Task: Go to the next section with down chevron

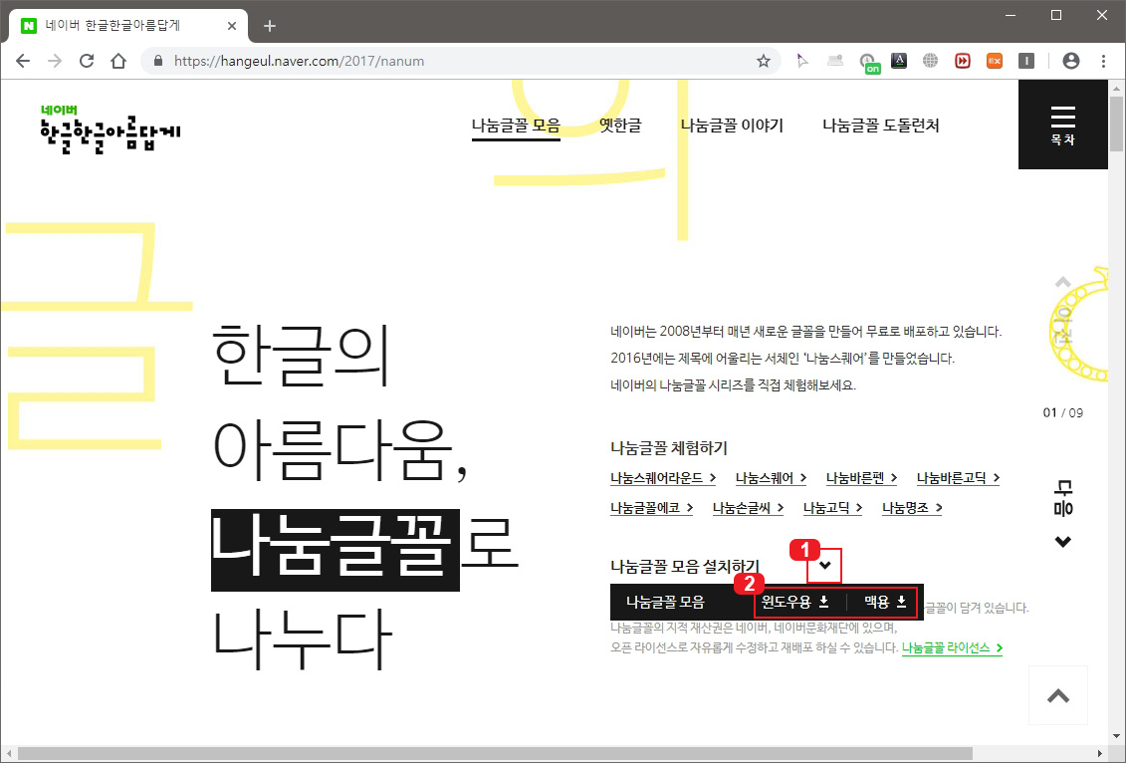Action: coord(1063,542)
